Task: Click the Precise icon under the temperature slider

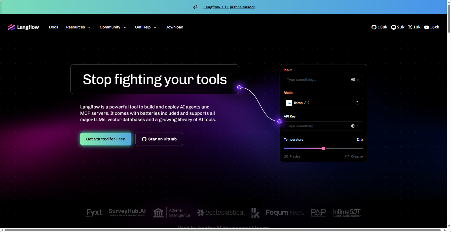Action: point(286,157)
